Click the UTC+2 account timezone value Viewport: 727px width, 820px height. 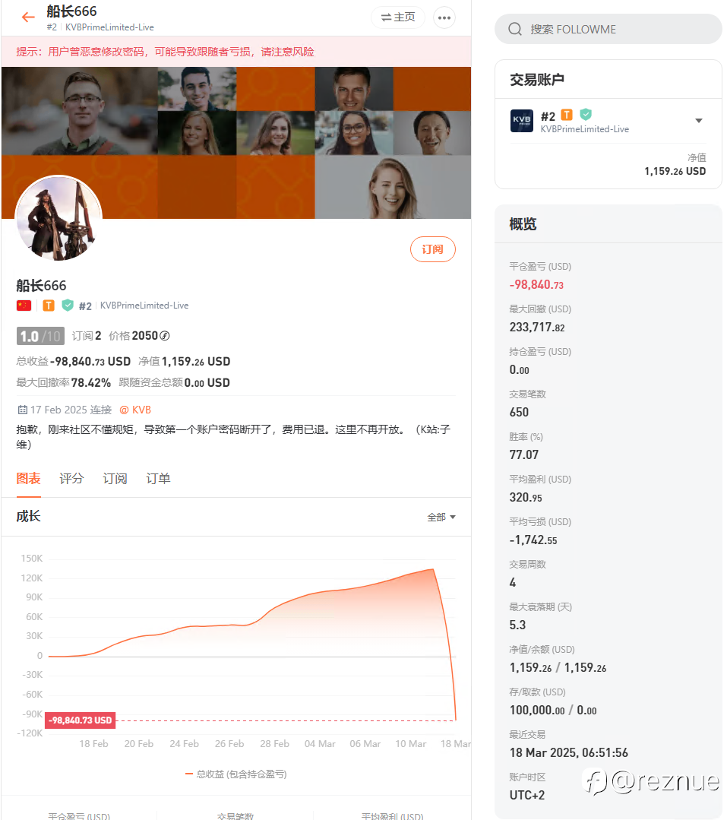pos(527,796)
